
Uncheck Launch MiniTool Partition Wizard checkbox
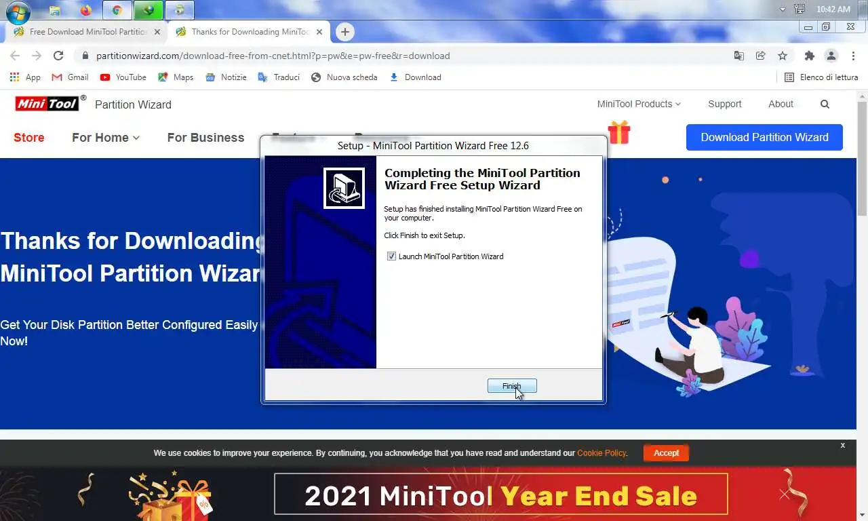click(391, 256)
